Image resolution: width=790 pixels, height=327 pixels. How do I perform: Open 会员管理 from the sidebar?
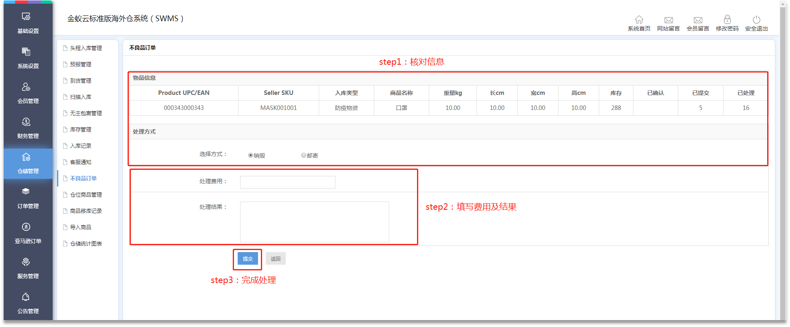tap(26, 87)
